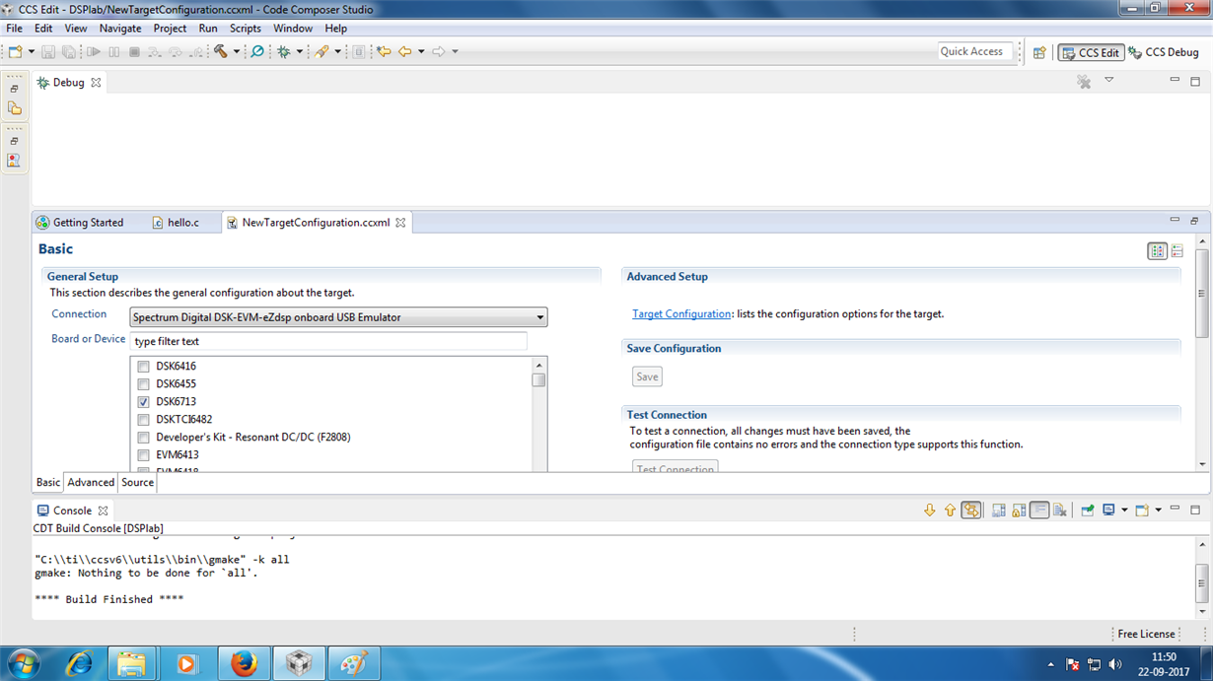The image size is (1213, 681).
Task: Select the Advanced bottom tab
Action: [91, 483]
